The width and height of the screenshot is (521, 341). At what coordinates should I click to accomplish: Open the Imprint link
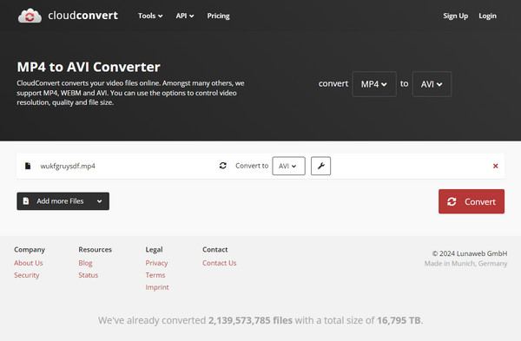(157, 287)
